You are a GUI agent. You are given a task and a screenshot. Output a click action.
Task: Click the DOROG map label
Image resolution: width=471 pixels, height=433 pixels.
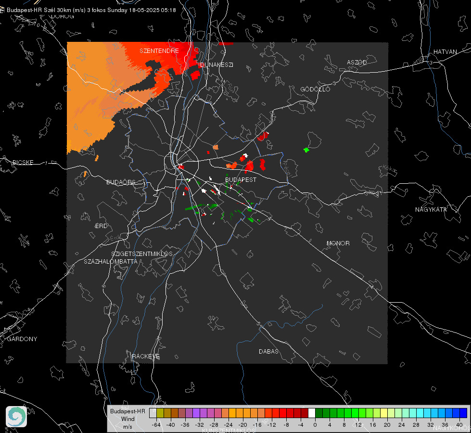click(63, 16)
